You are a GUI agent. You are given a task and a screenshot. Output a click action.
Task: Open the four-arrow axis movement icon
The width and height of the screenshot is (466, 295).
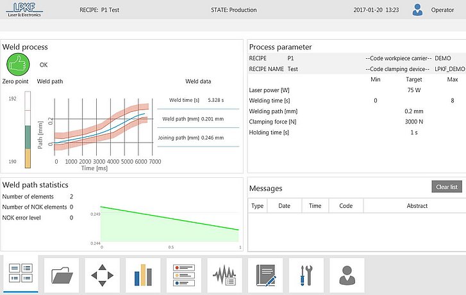coord(103,275)
